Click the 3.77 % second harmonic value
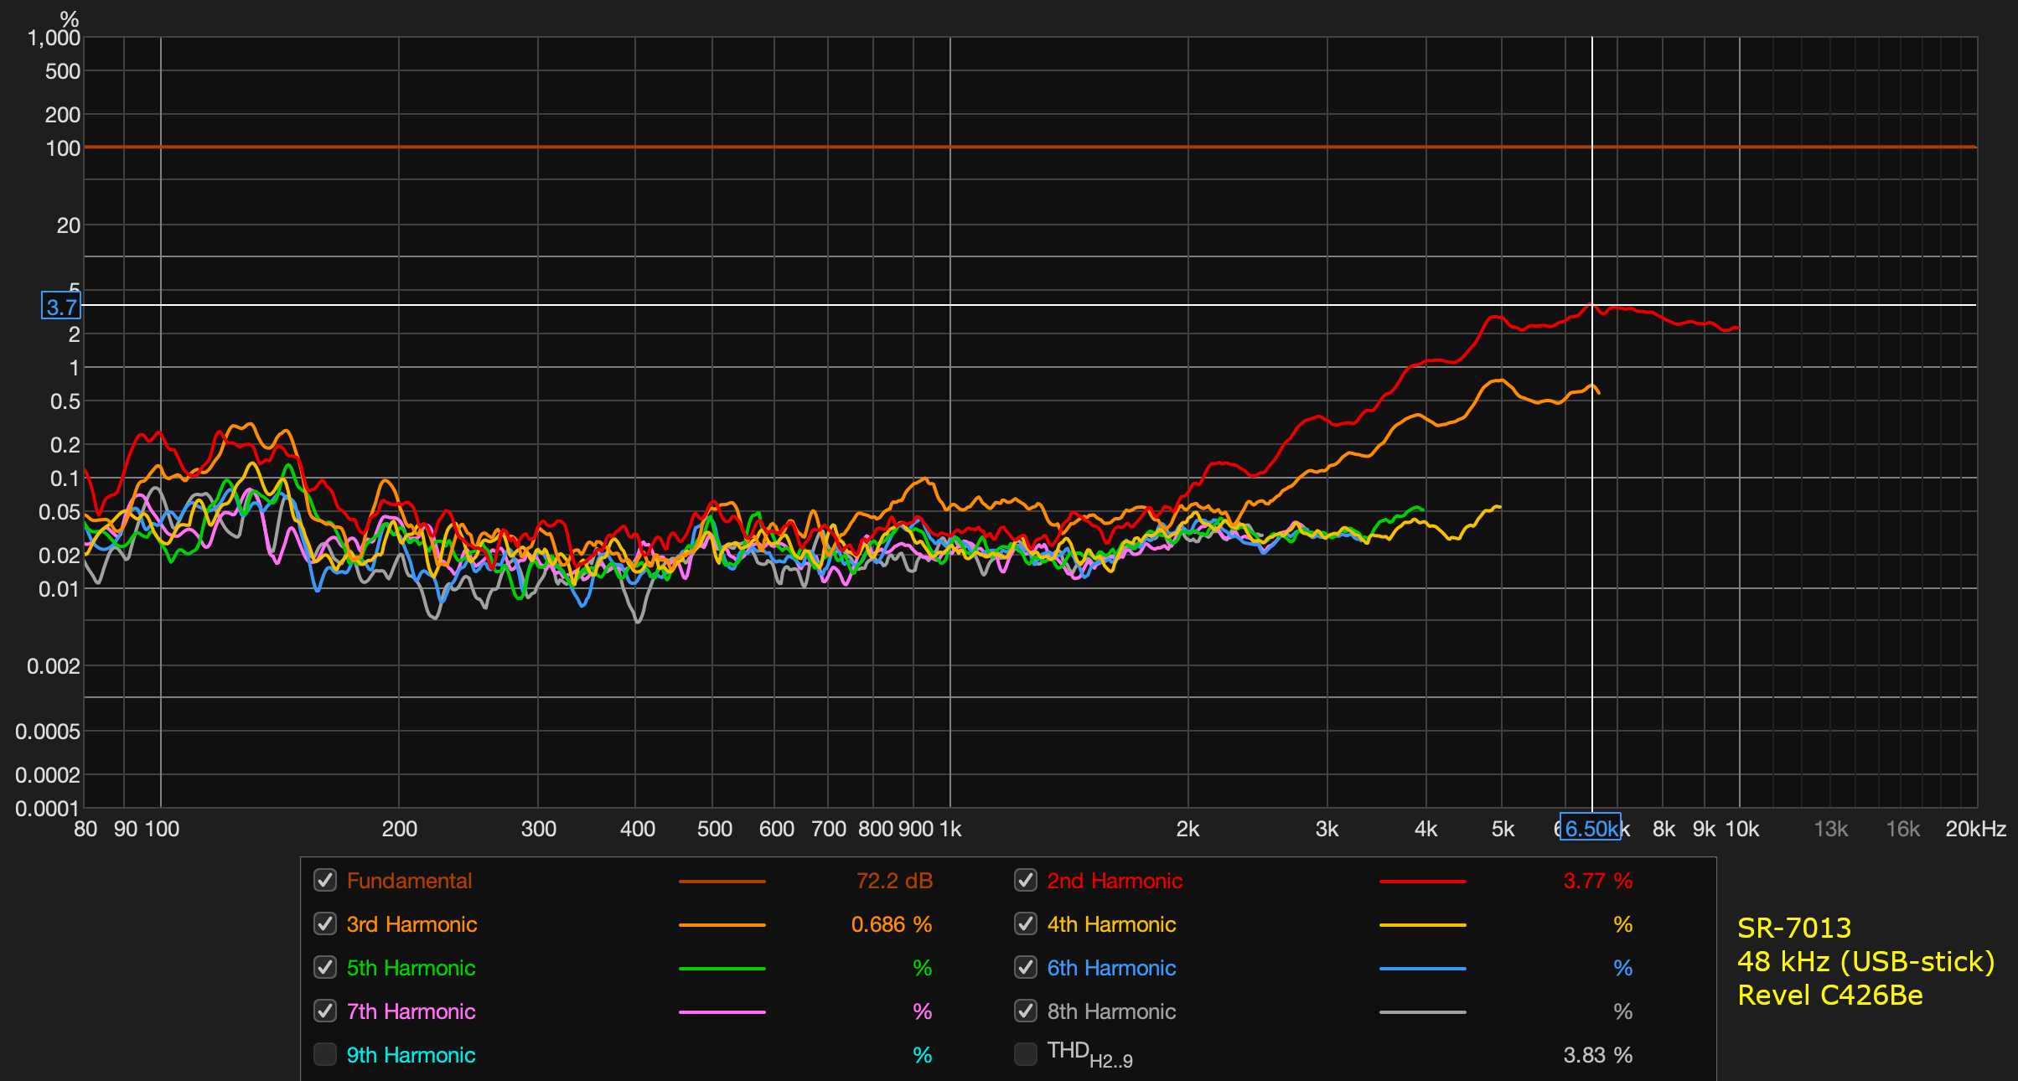This screenshot has height=1081, width=2018. pyautogui.click(x=1597, y=881)
